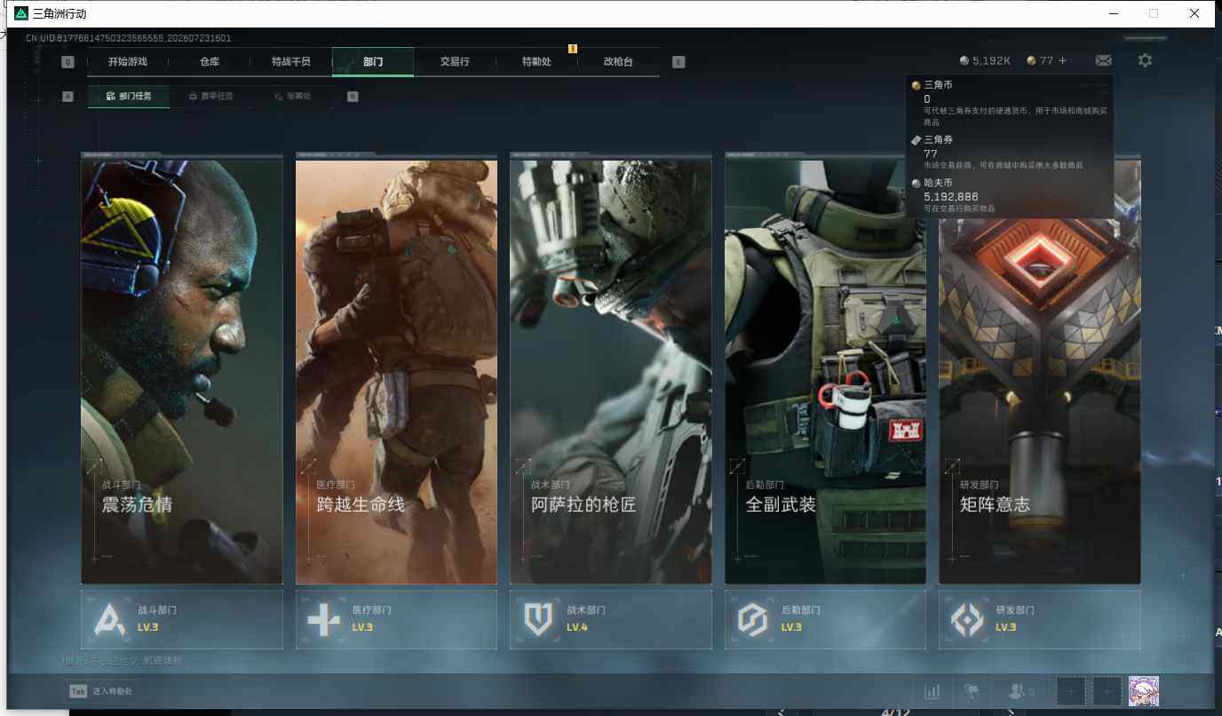Open the mail envelope icon

pos(1103,60)
